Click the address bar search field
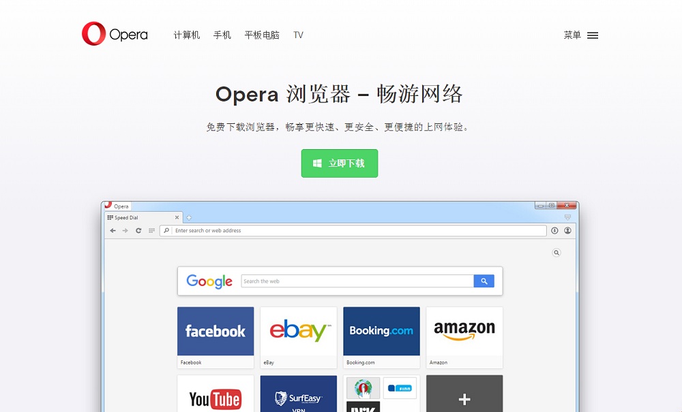 [x=353, y=231]
